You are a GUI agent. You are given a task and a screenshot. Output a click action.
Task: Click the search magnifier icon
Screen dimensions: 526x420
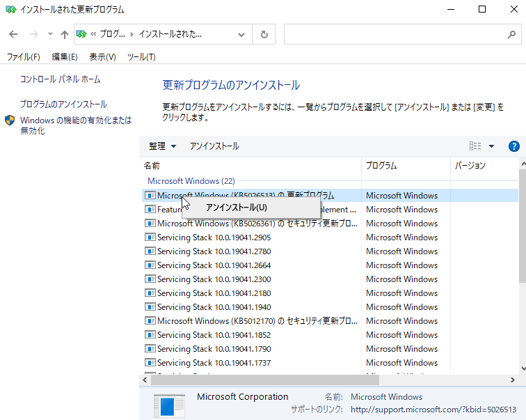511,34
